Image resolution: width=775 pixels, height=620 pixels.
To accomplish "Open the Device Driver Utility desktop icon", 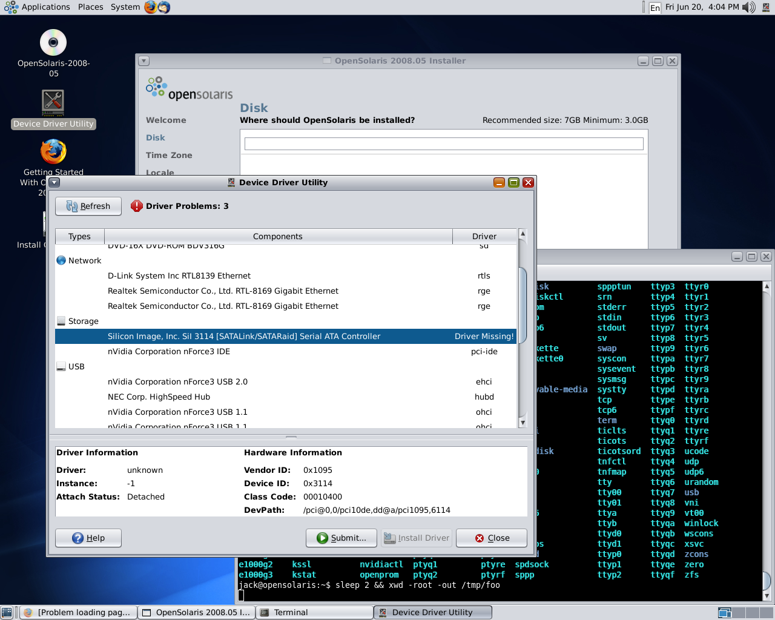I will pyautogui.click(x=53, y=102).
